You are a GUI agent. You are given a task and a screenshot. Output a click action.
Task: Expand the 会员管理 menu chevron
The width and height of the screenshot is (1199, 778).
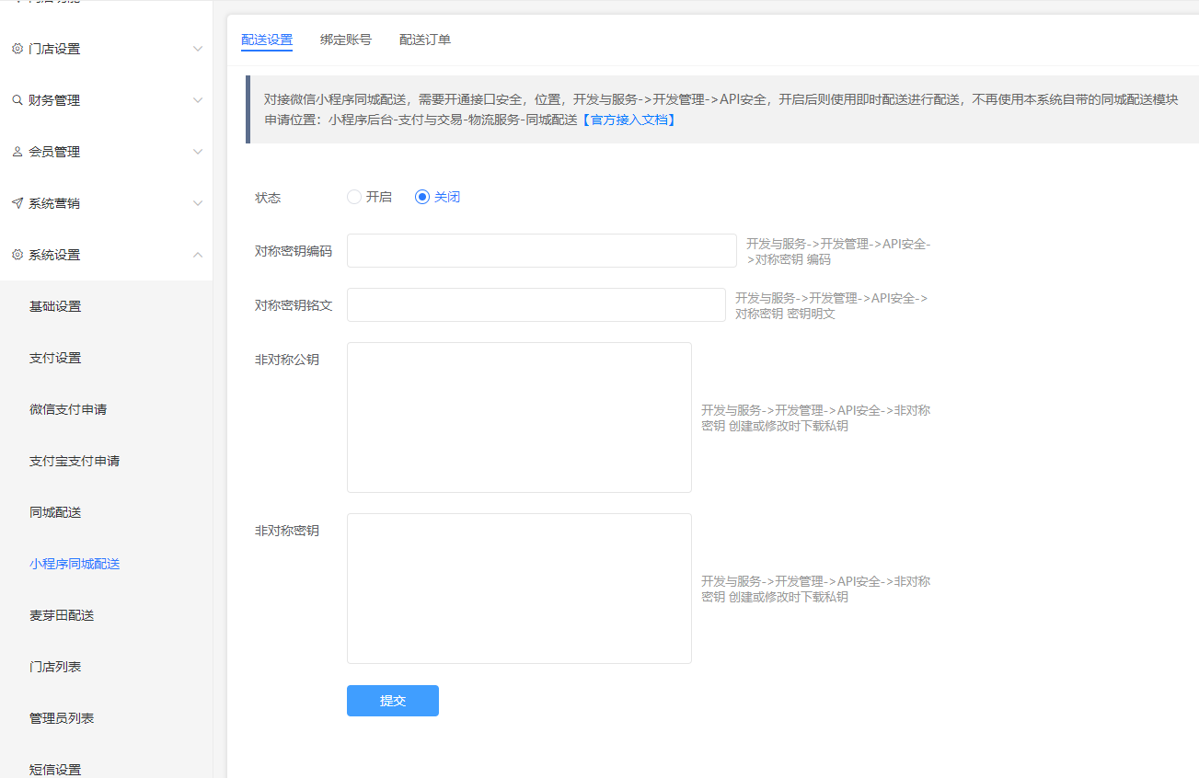tap(198, 152)
